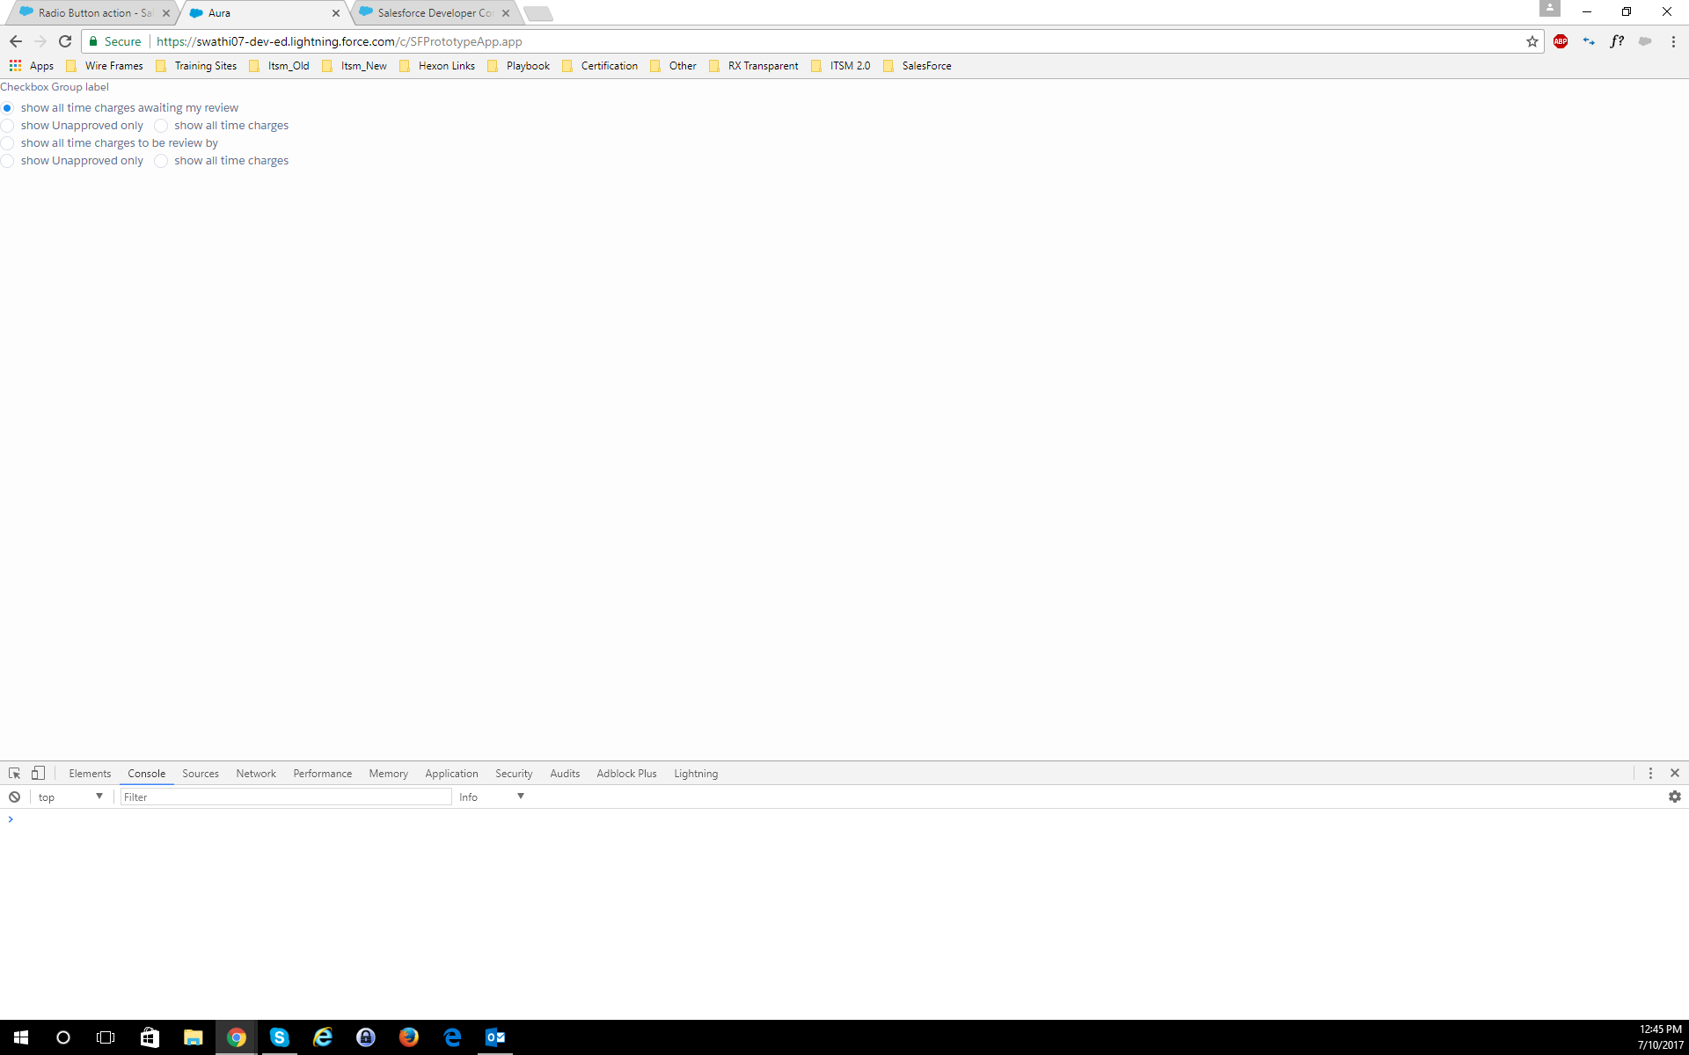Clear console with the block icon

(14, 797)
